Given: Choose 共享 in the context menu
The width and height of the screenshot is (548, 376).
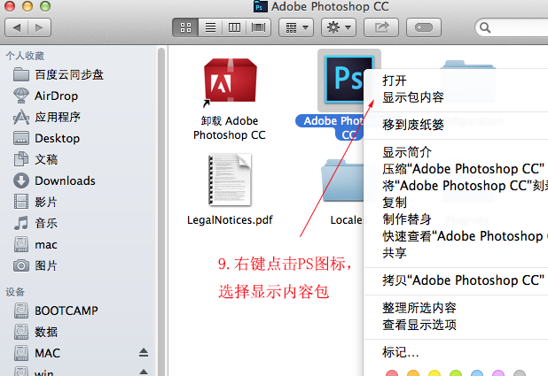Looking at the screenshot, I should (395, 253).
